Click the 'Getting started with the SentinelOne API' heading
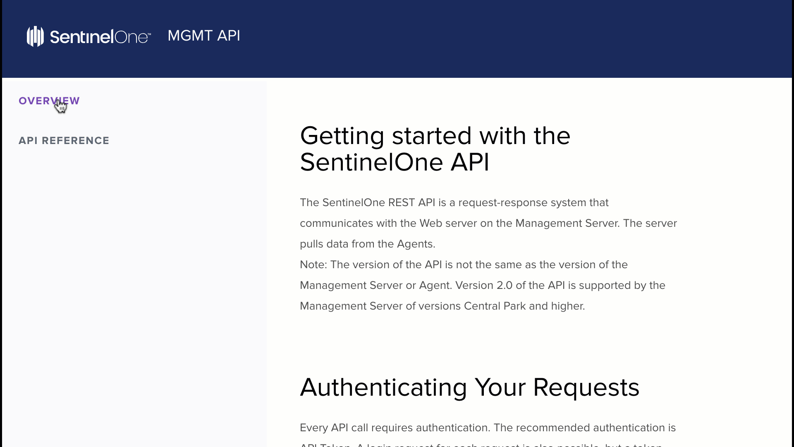This screenshot has width=794, height=447. coord(435,149)
